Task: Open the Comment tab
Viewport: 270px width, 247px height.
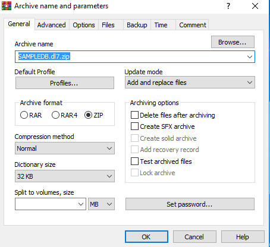Action: click(193, 25)
